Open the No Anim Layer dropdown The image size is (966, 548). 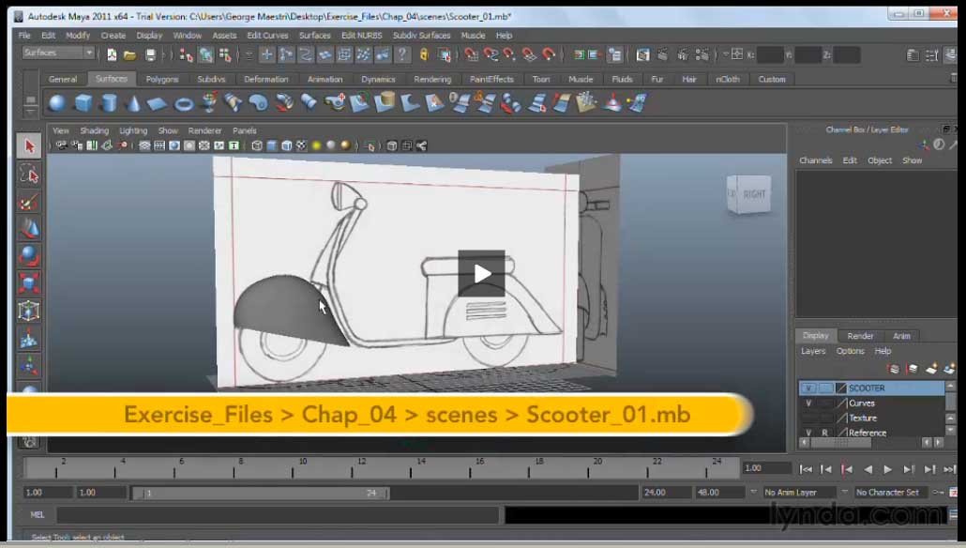800,493
